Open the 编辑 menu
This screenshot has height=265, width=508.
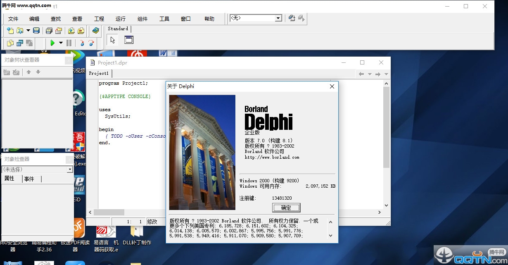pos(34,19)
